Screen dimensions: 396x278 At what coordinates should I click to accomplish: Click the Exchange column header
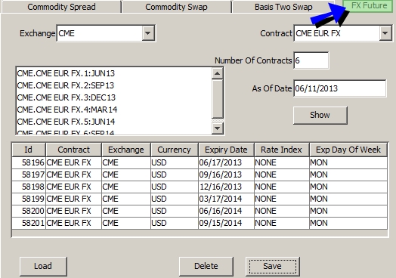pos(126,150)
